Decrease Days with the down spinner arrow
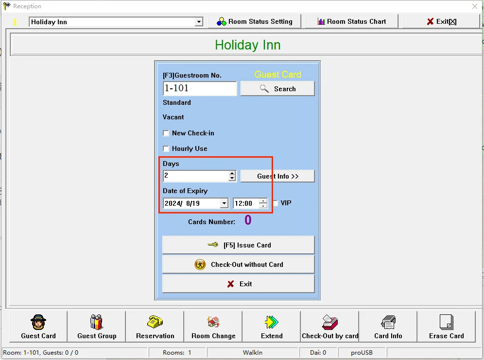This screenshot has width=484, height=360. [232, 179]
